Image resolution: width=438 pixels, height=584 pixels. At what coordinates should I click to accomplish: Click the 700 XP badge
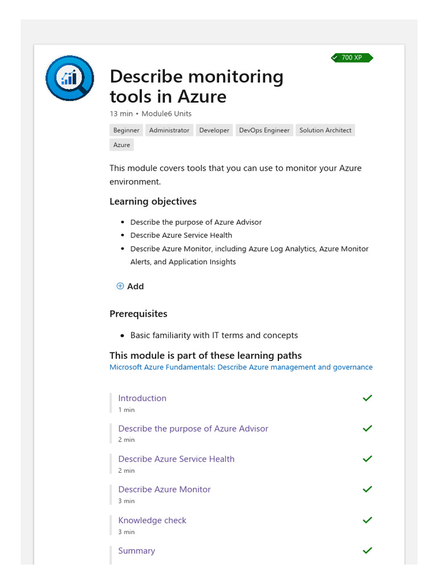tap(351, 58)
